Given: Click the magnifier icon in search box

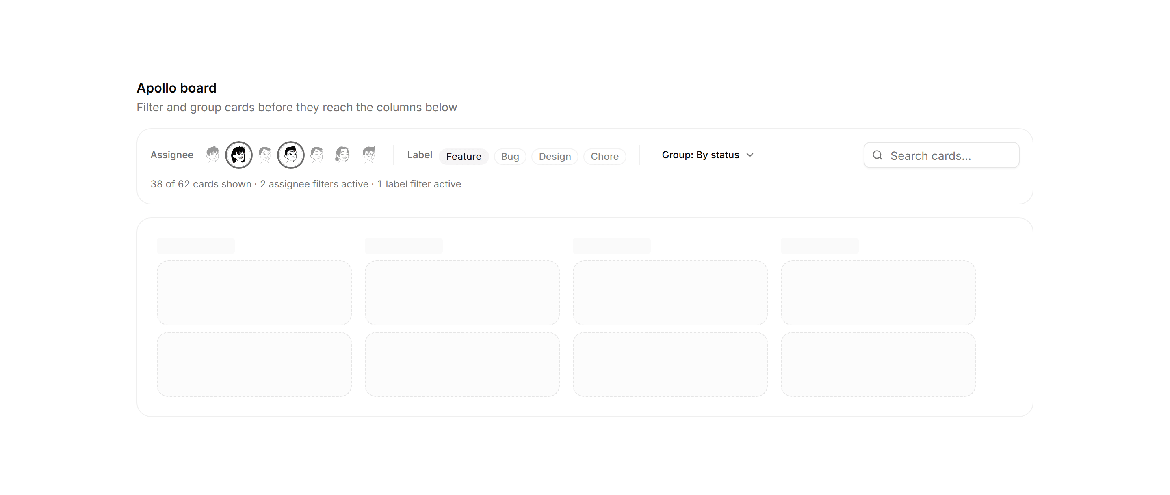Looking at the screenshot, I should tap(877, 155).
